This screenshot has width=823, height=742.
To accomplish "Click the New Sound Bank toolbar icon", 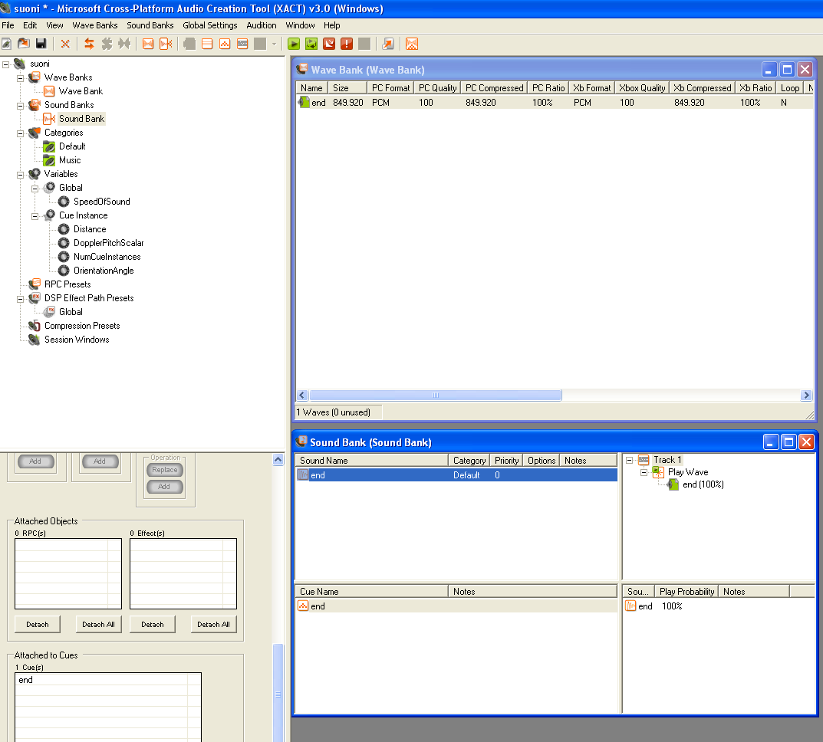I will [x=166, y=44].
